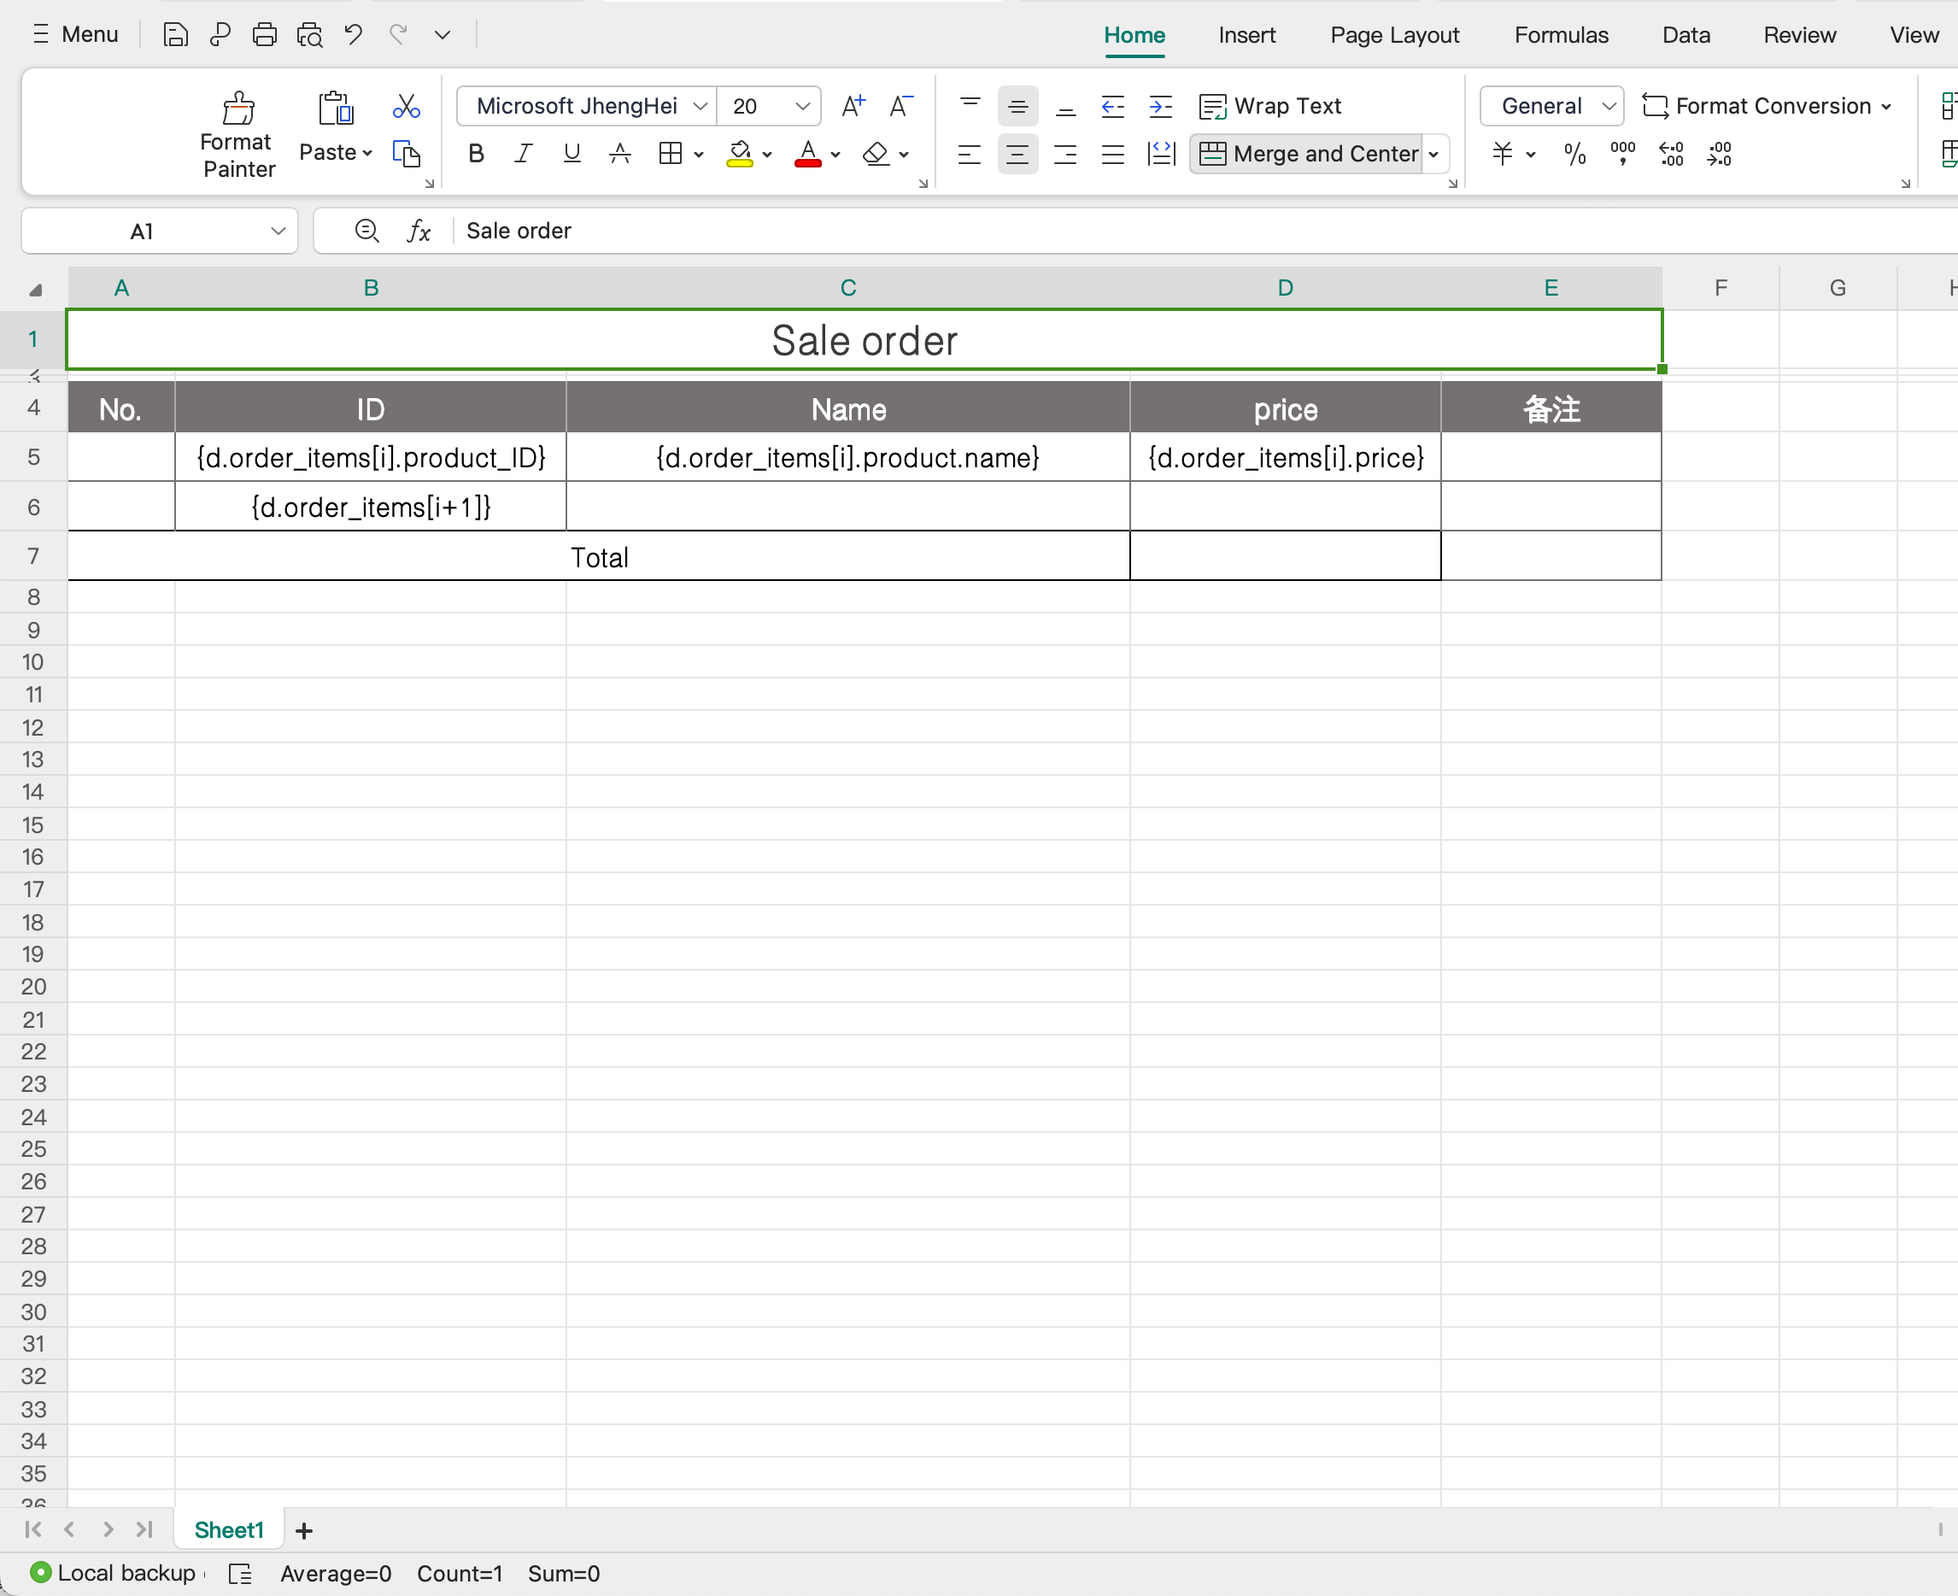
Task: Toggle Wrap Text option
Action: click(x=1270, y=106)
